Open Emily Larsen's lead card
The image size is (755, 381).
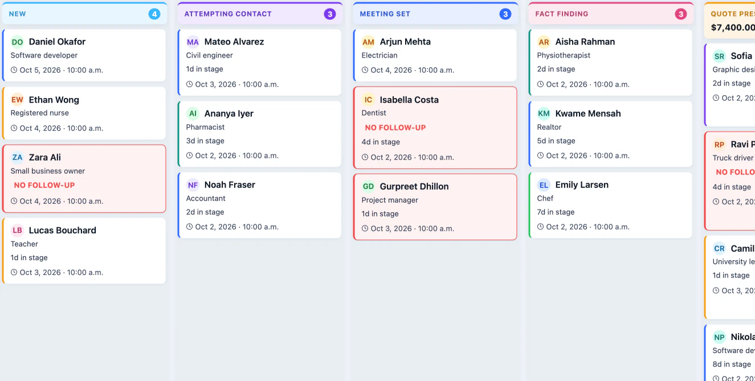pos(611,205)
